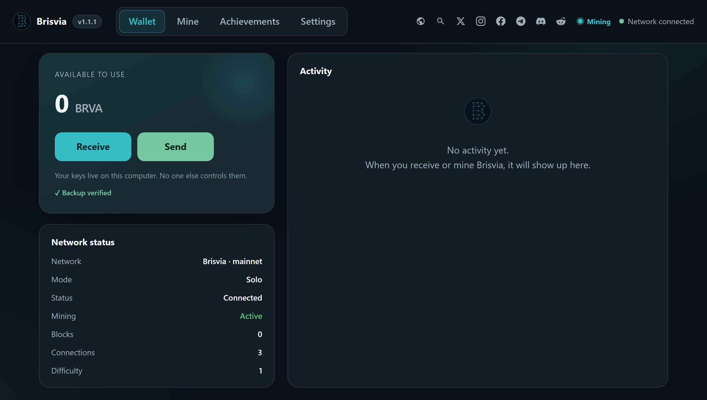The image size is (707, 400).
Task: Click the Brisvia emblem in Activity panel
Action: tap(478, 111)
